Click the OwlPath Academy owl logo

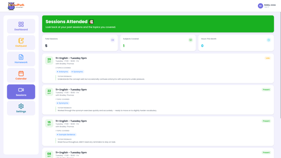click(x=16, y=6)
